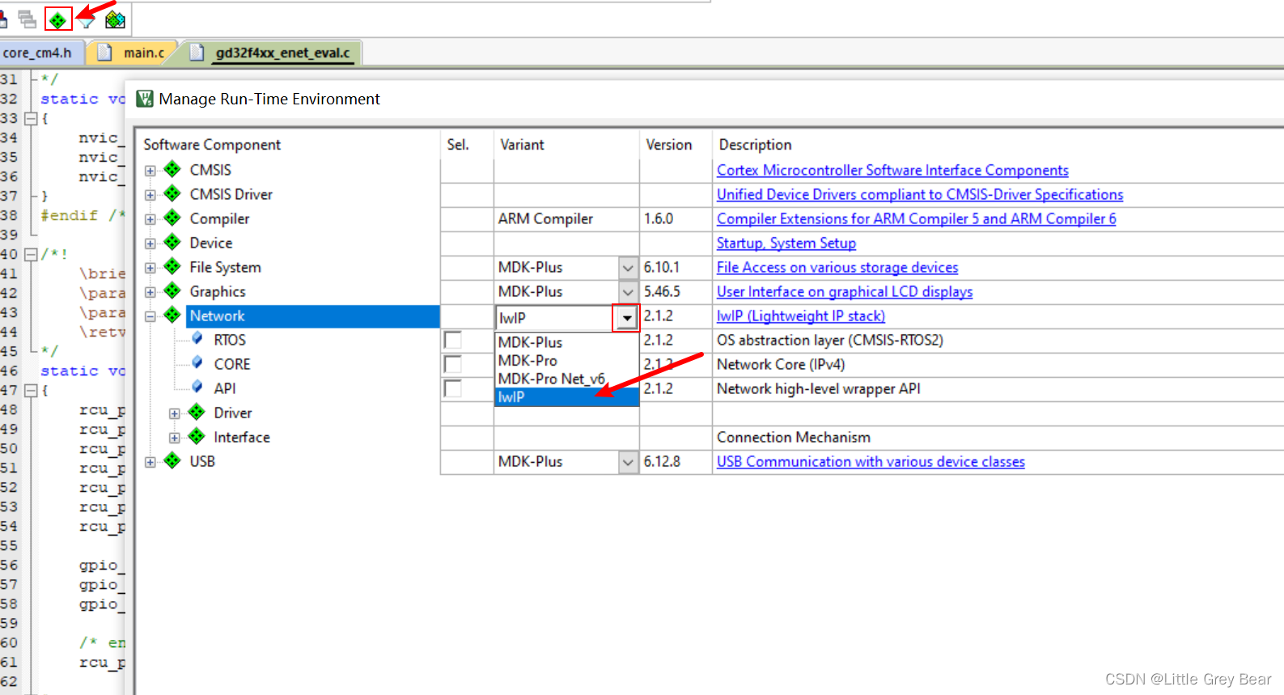Collapse code fold at line 33
This screenshot has width=1284, height=695.
click(x=31, y=118)
